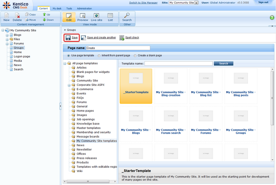Collapse All page templates node
Screen dimensions: 276x185
(x=65, y=63)
